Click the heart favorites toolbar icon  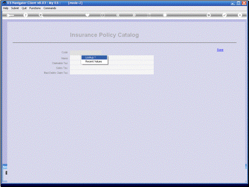[x=87, y=15]
